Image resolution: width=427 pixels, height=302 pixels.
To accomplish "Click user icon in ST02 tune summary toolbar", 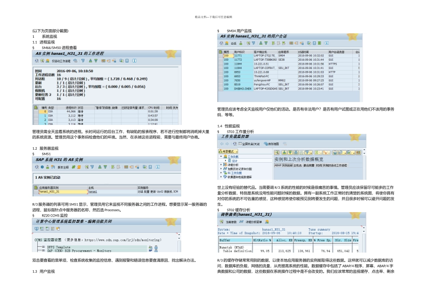I will [x=267, y=222].
